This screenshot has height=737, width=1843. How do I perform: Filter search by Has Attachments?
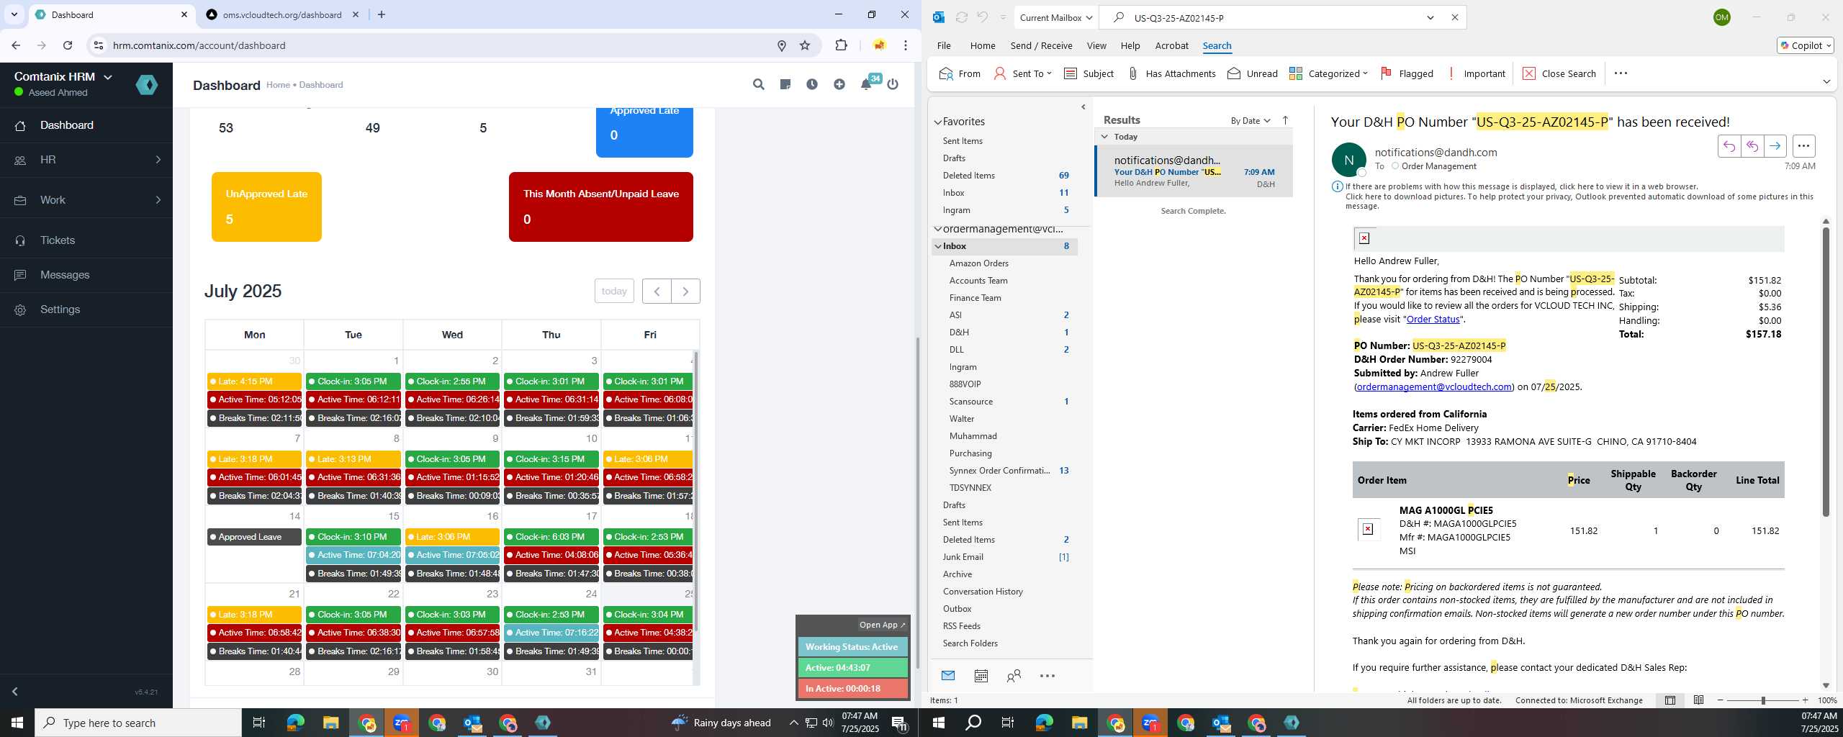point(1171,73)
